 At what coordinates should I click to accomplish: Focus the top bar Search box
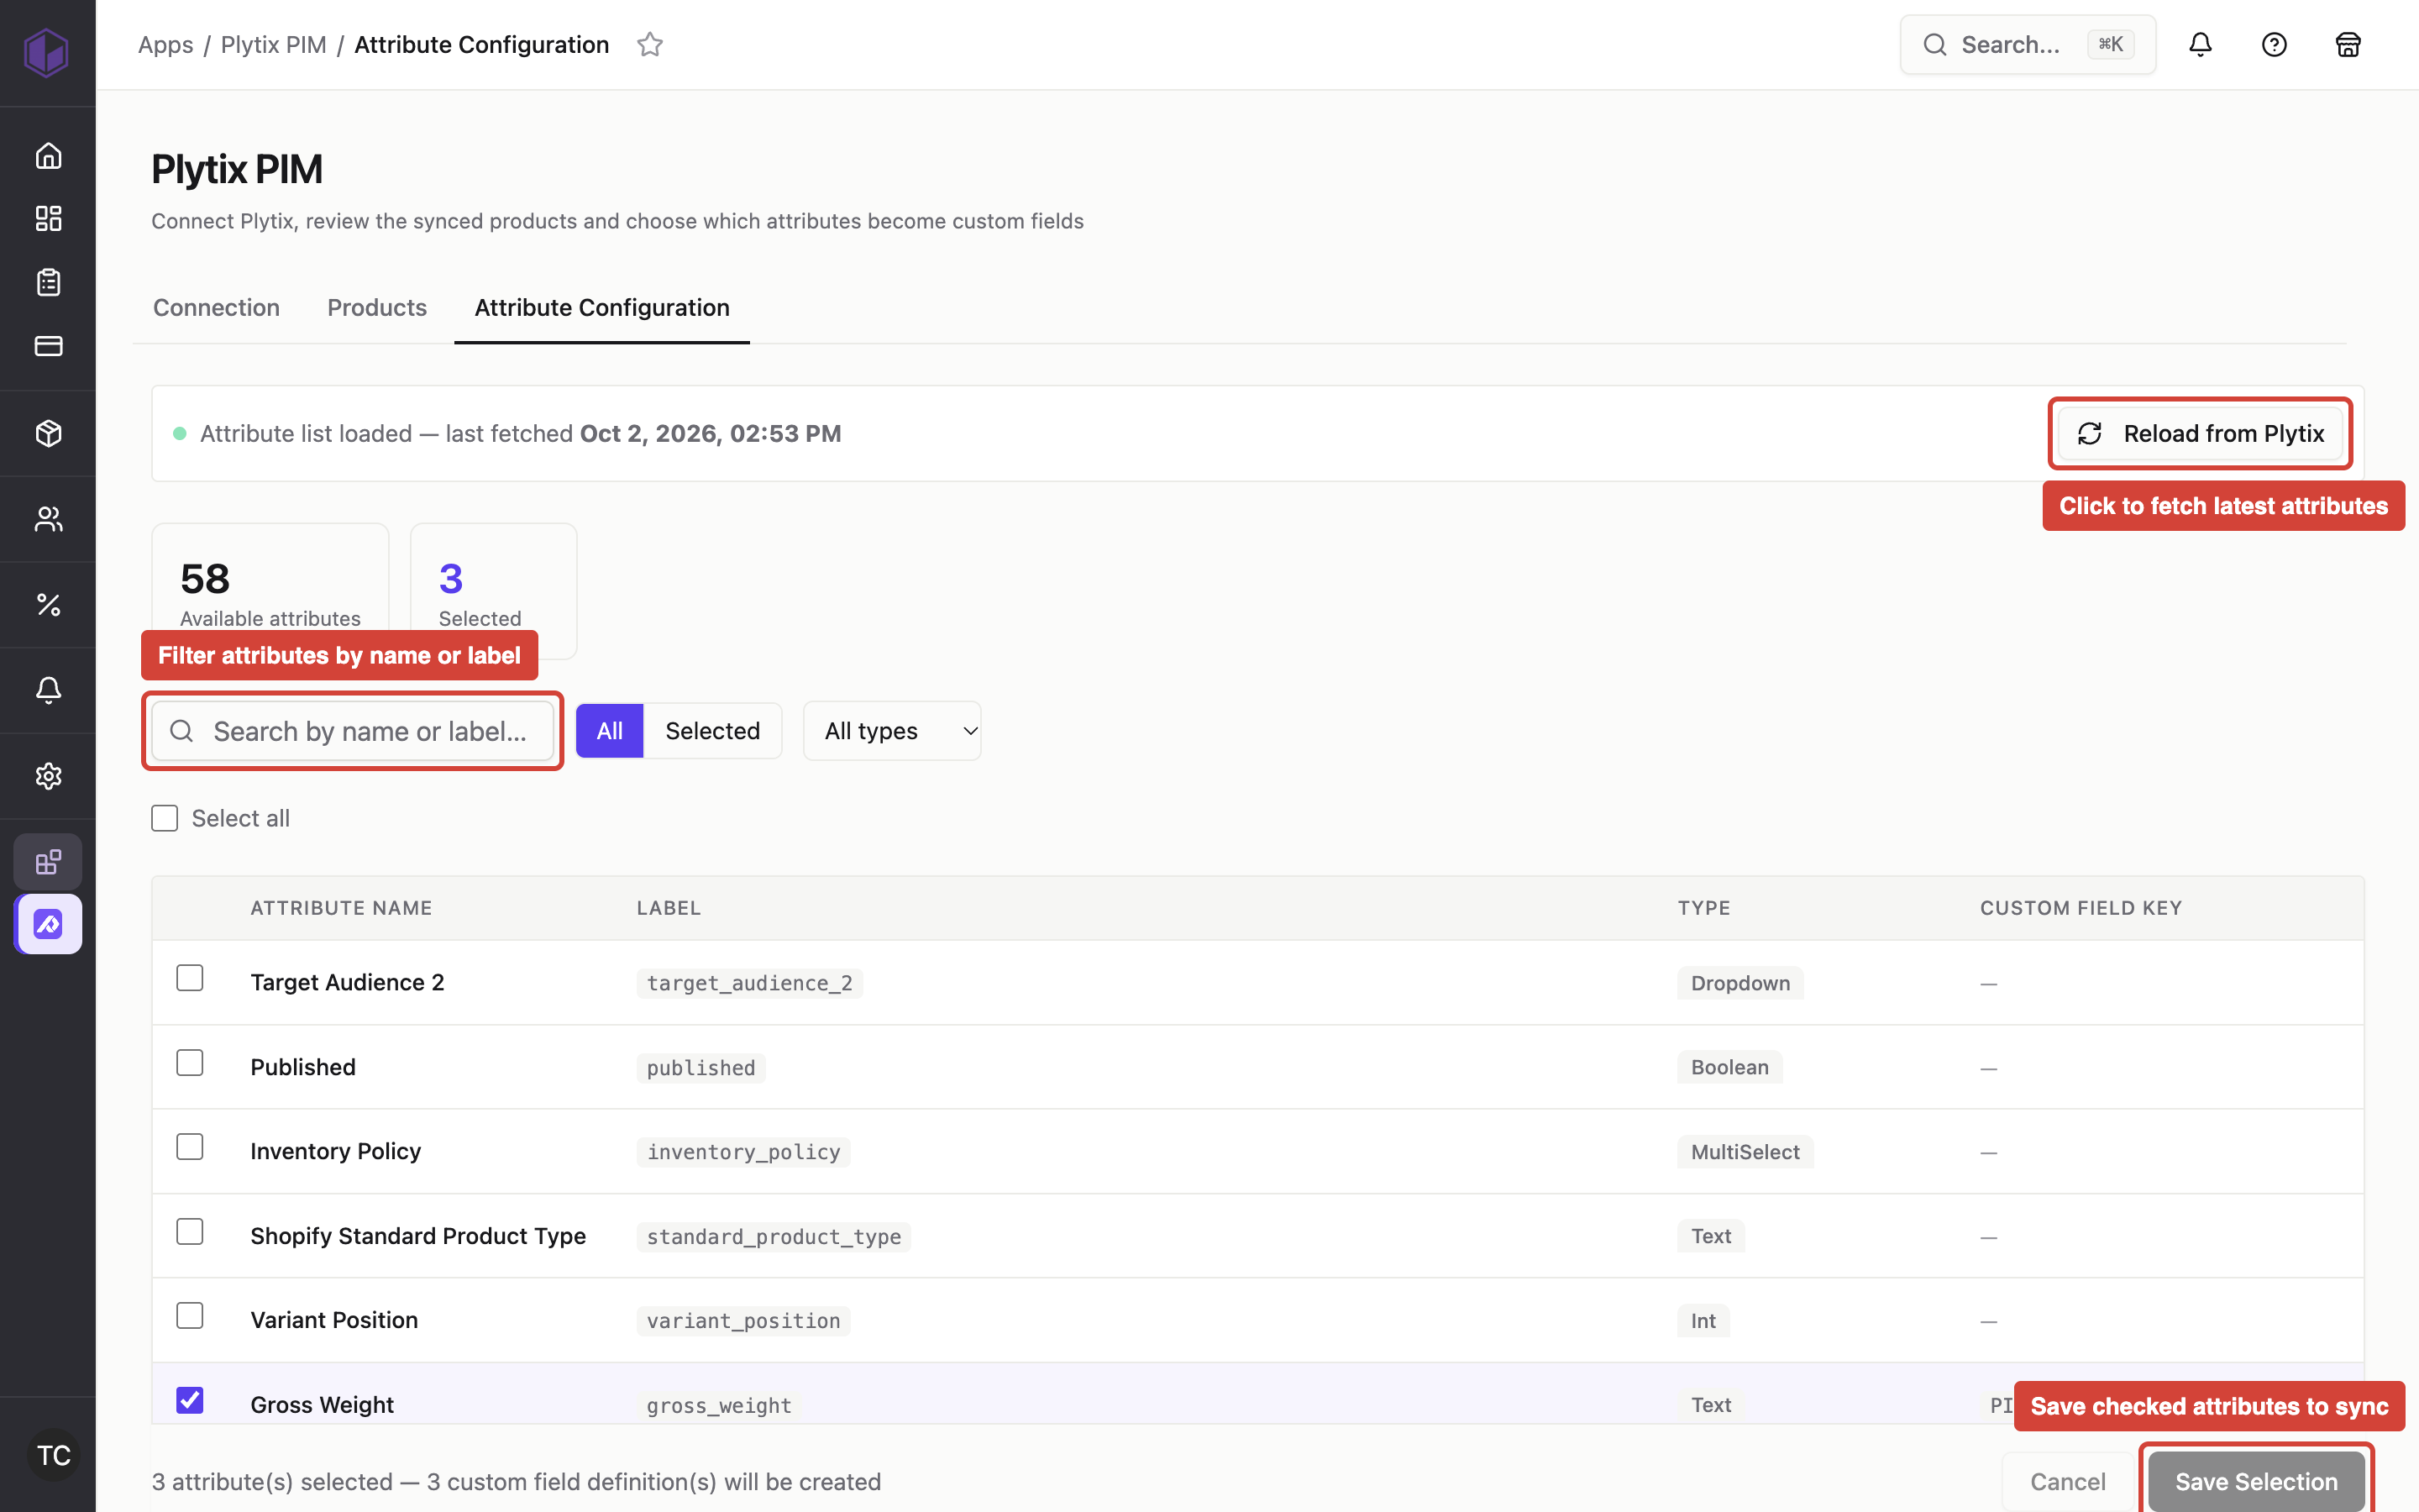[2027, 45]
